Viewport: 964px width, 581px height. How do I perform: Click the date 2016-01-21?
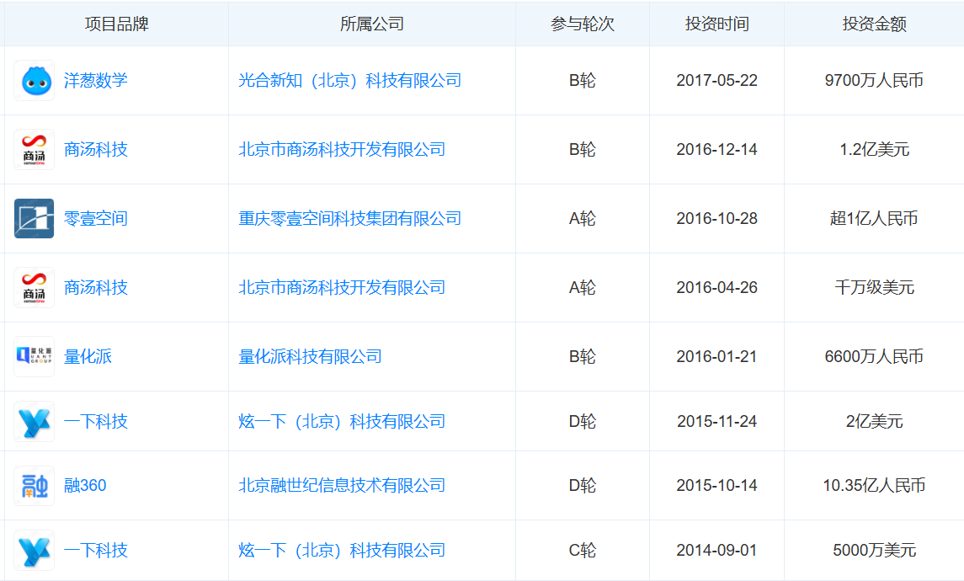pos(716,356)
